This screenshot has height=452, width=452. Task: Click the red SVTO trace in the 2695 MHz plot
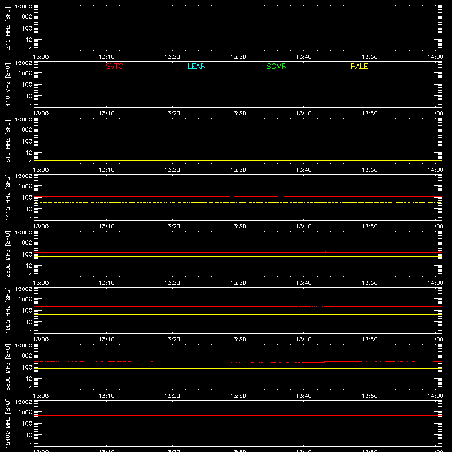coord(238,252)
